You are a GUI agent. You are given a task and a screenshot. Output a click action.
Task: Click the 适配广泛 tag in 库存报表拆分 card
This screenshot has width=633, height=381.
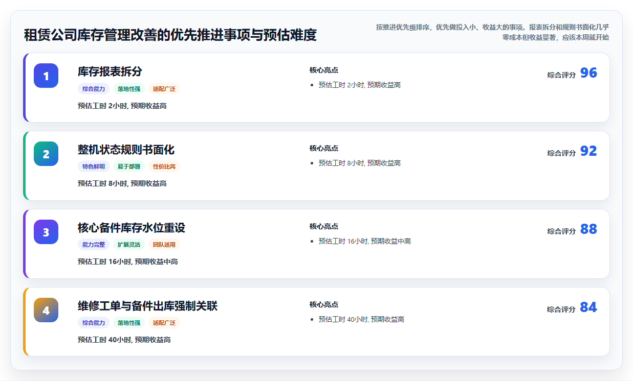point(164,89)
